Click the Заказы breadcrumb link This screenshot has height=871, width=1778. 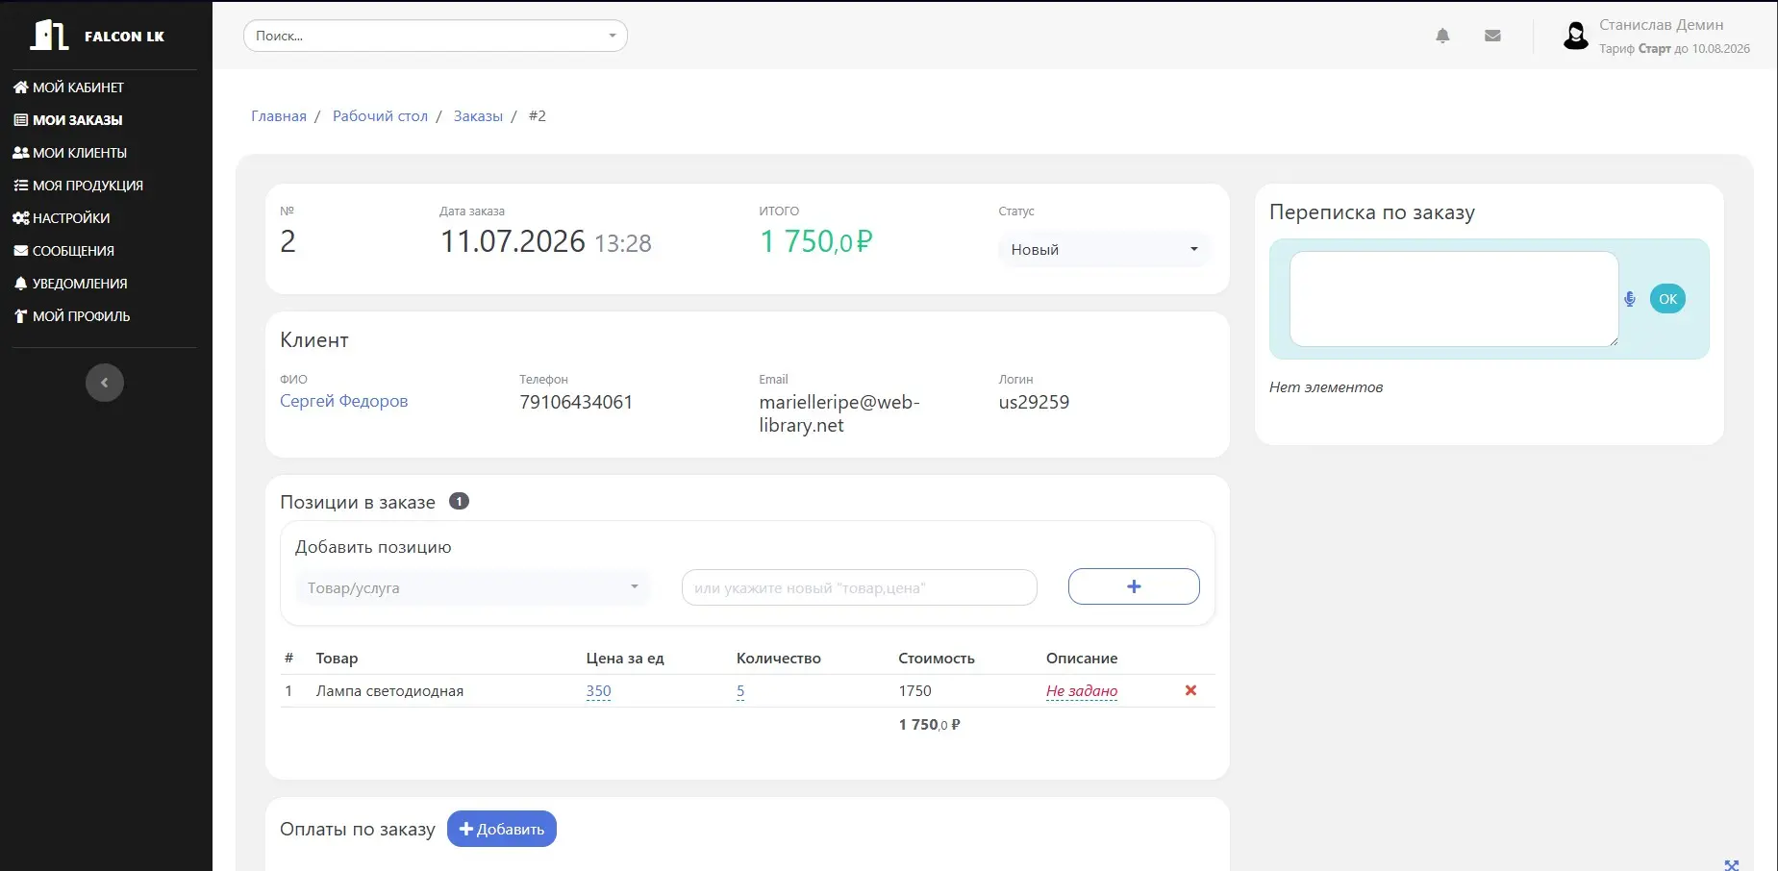point(478,116)
